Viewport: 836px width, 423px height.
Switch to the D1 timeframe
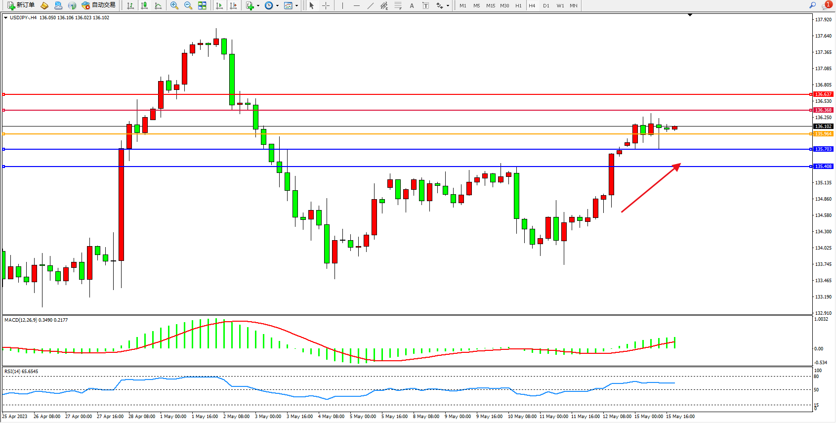pos(546,5)
